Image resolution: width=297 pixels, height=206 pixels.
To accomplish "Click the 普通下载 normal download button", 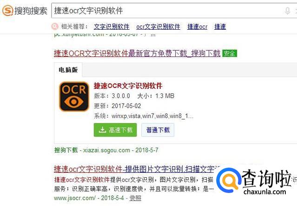I will (x=158, y=130).
